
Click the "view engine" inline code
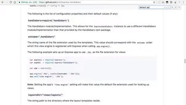61,85
